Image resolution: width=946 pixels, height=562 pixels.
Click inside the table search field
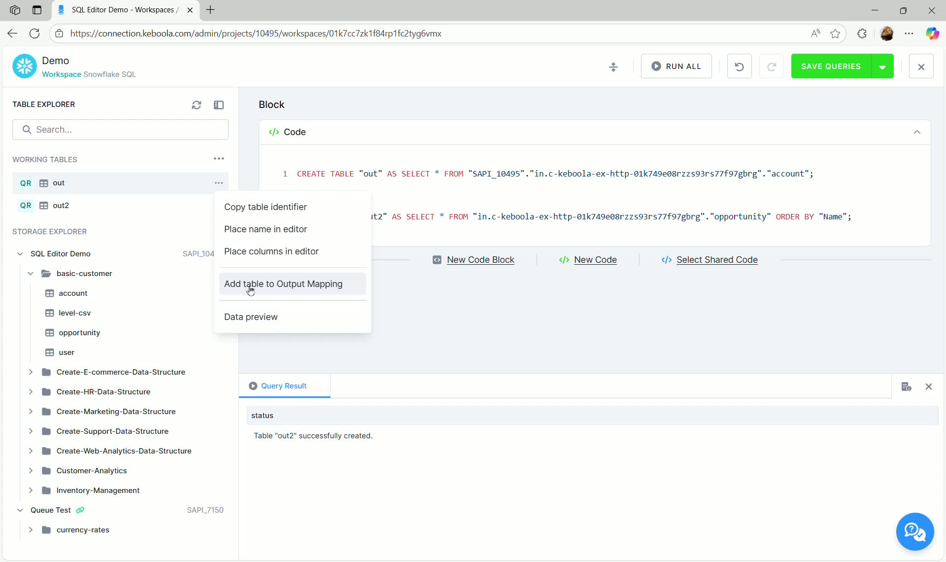pyautogui.click(x=121, y=129)
